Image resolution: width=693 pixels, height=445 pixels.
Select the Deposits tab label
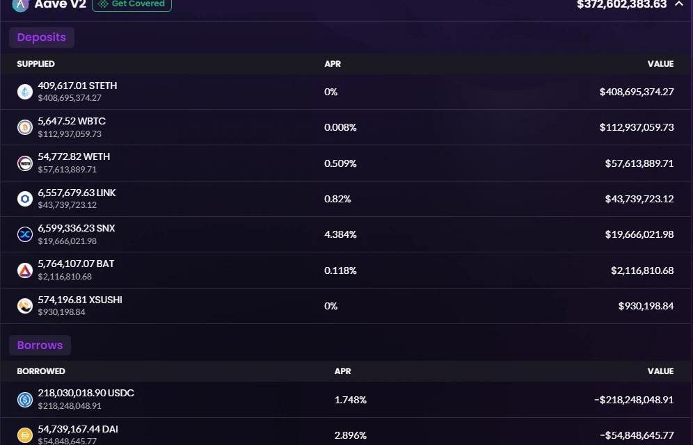pos(42,37)
